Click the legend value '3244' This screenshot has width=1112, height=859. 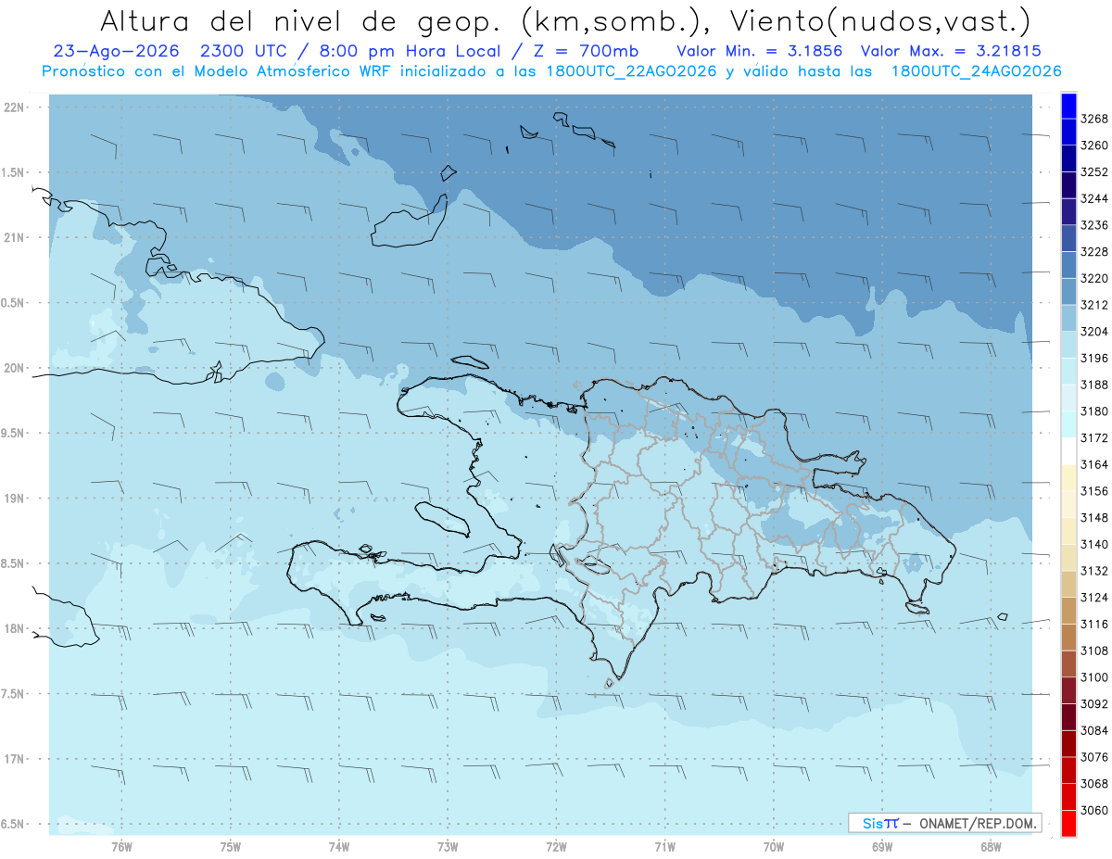[1094, 198]
